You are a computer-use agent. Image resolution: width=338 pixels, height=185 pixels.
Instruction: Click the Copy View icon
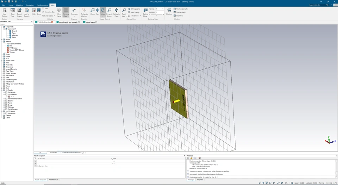tap(13, 10)
